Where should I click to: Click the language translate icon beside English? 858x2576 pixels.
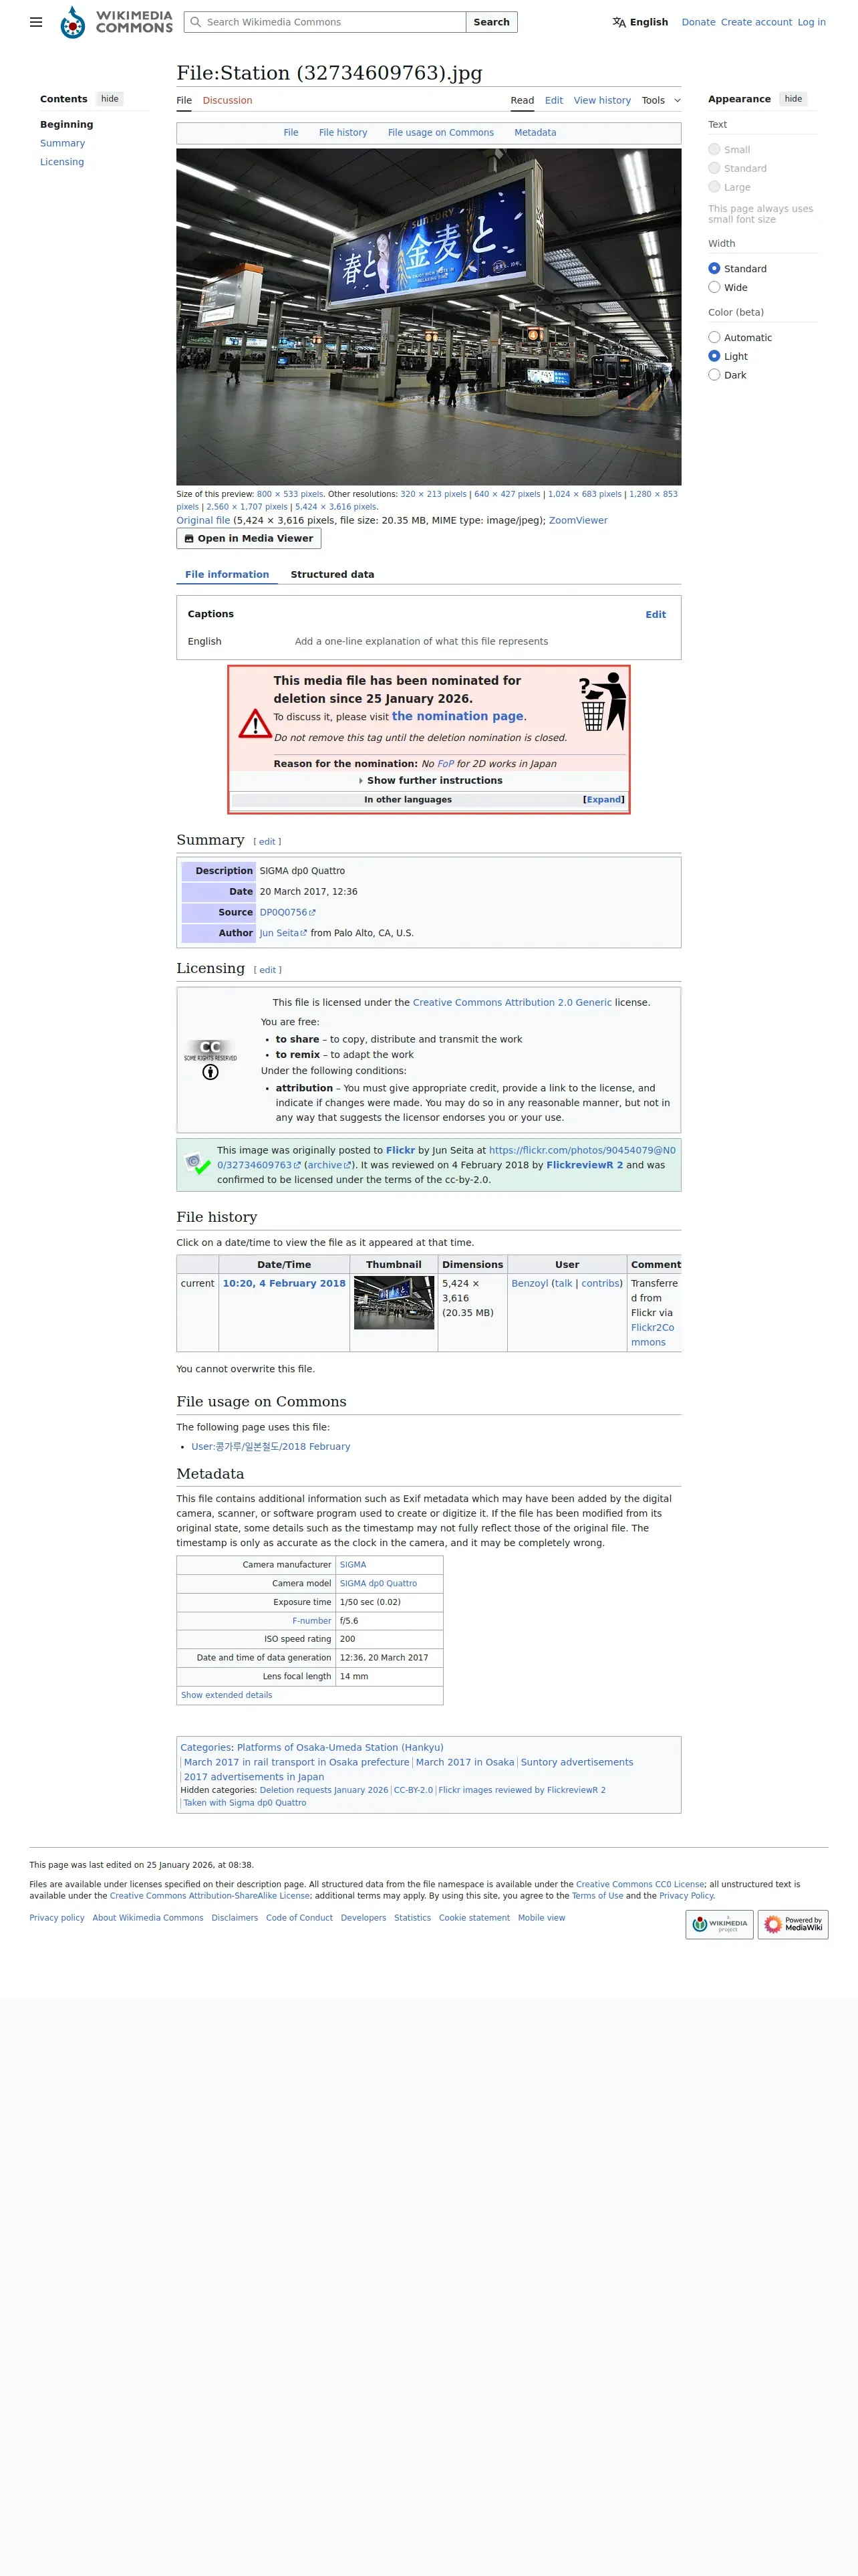coord(619,22)
